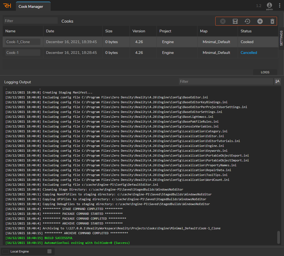Toggle the case-sensitive filter icon in logs

pos(277,81)
